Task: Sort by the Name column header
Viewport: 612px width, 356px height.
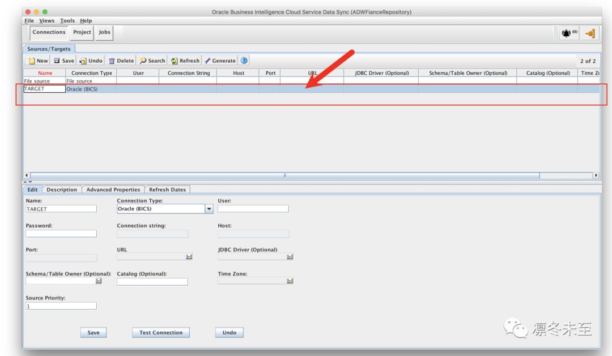Action: [45, 73]
